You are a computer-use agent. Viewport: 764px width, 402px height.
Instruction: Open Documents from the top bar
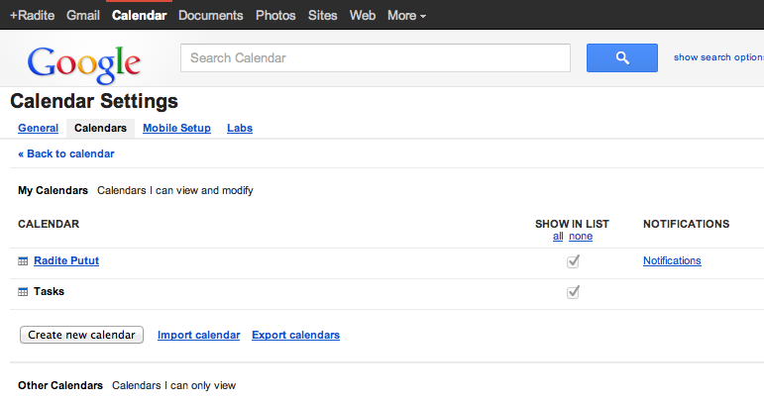(x=210, y=16)
